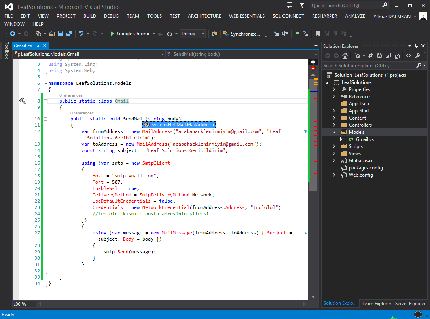This screenshot has height=319, width=430.
Task: Open the DEBUG menu
Action: 111,16
